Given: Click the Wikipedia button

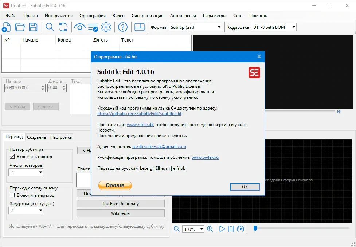Looking at the screenshot, I should (121, 213).
